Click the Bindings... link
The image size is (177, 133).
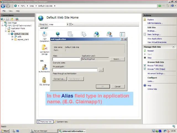[152, 31]
